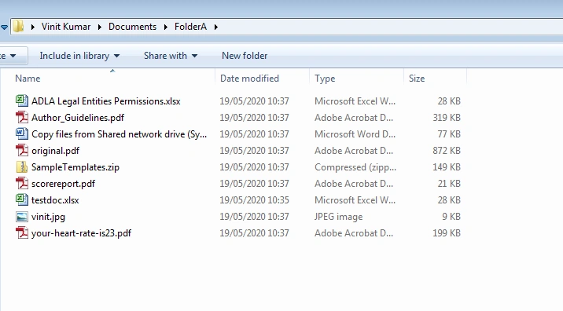Select Author_Guidelines.pdf file name
Image resolution: width=563 pixels, height=311 pixels.
tap(78, 118)
